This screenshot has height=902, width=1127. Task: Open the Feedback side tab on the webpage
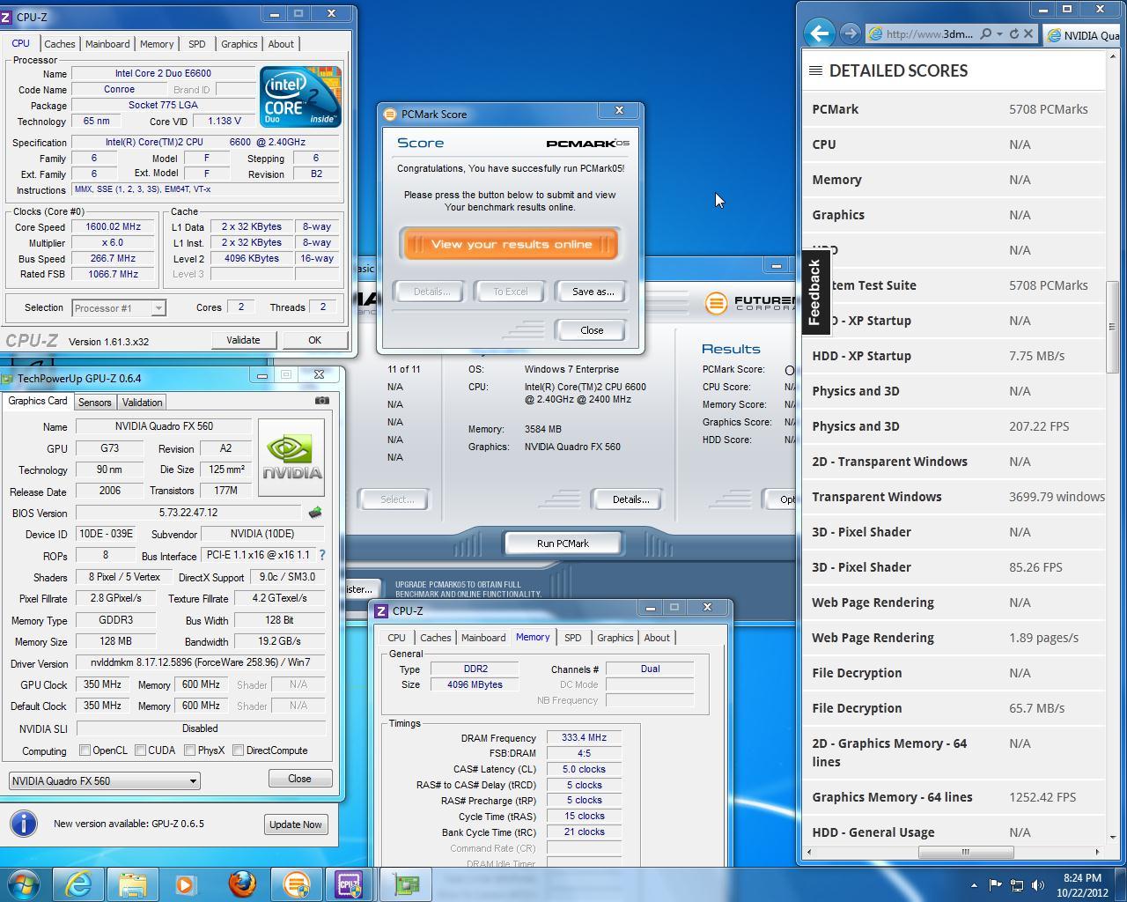(x=814, y=292)
